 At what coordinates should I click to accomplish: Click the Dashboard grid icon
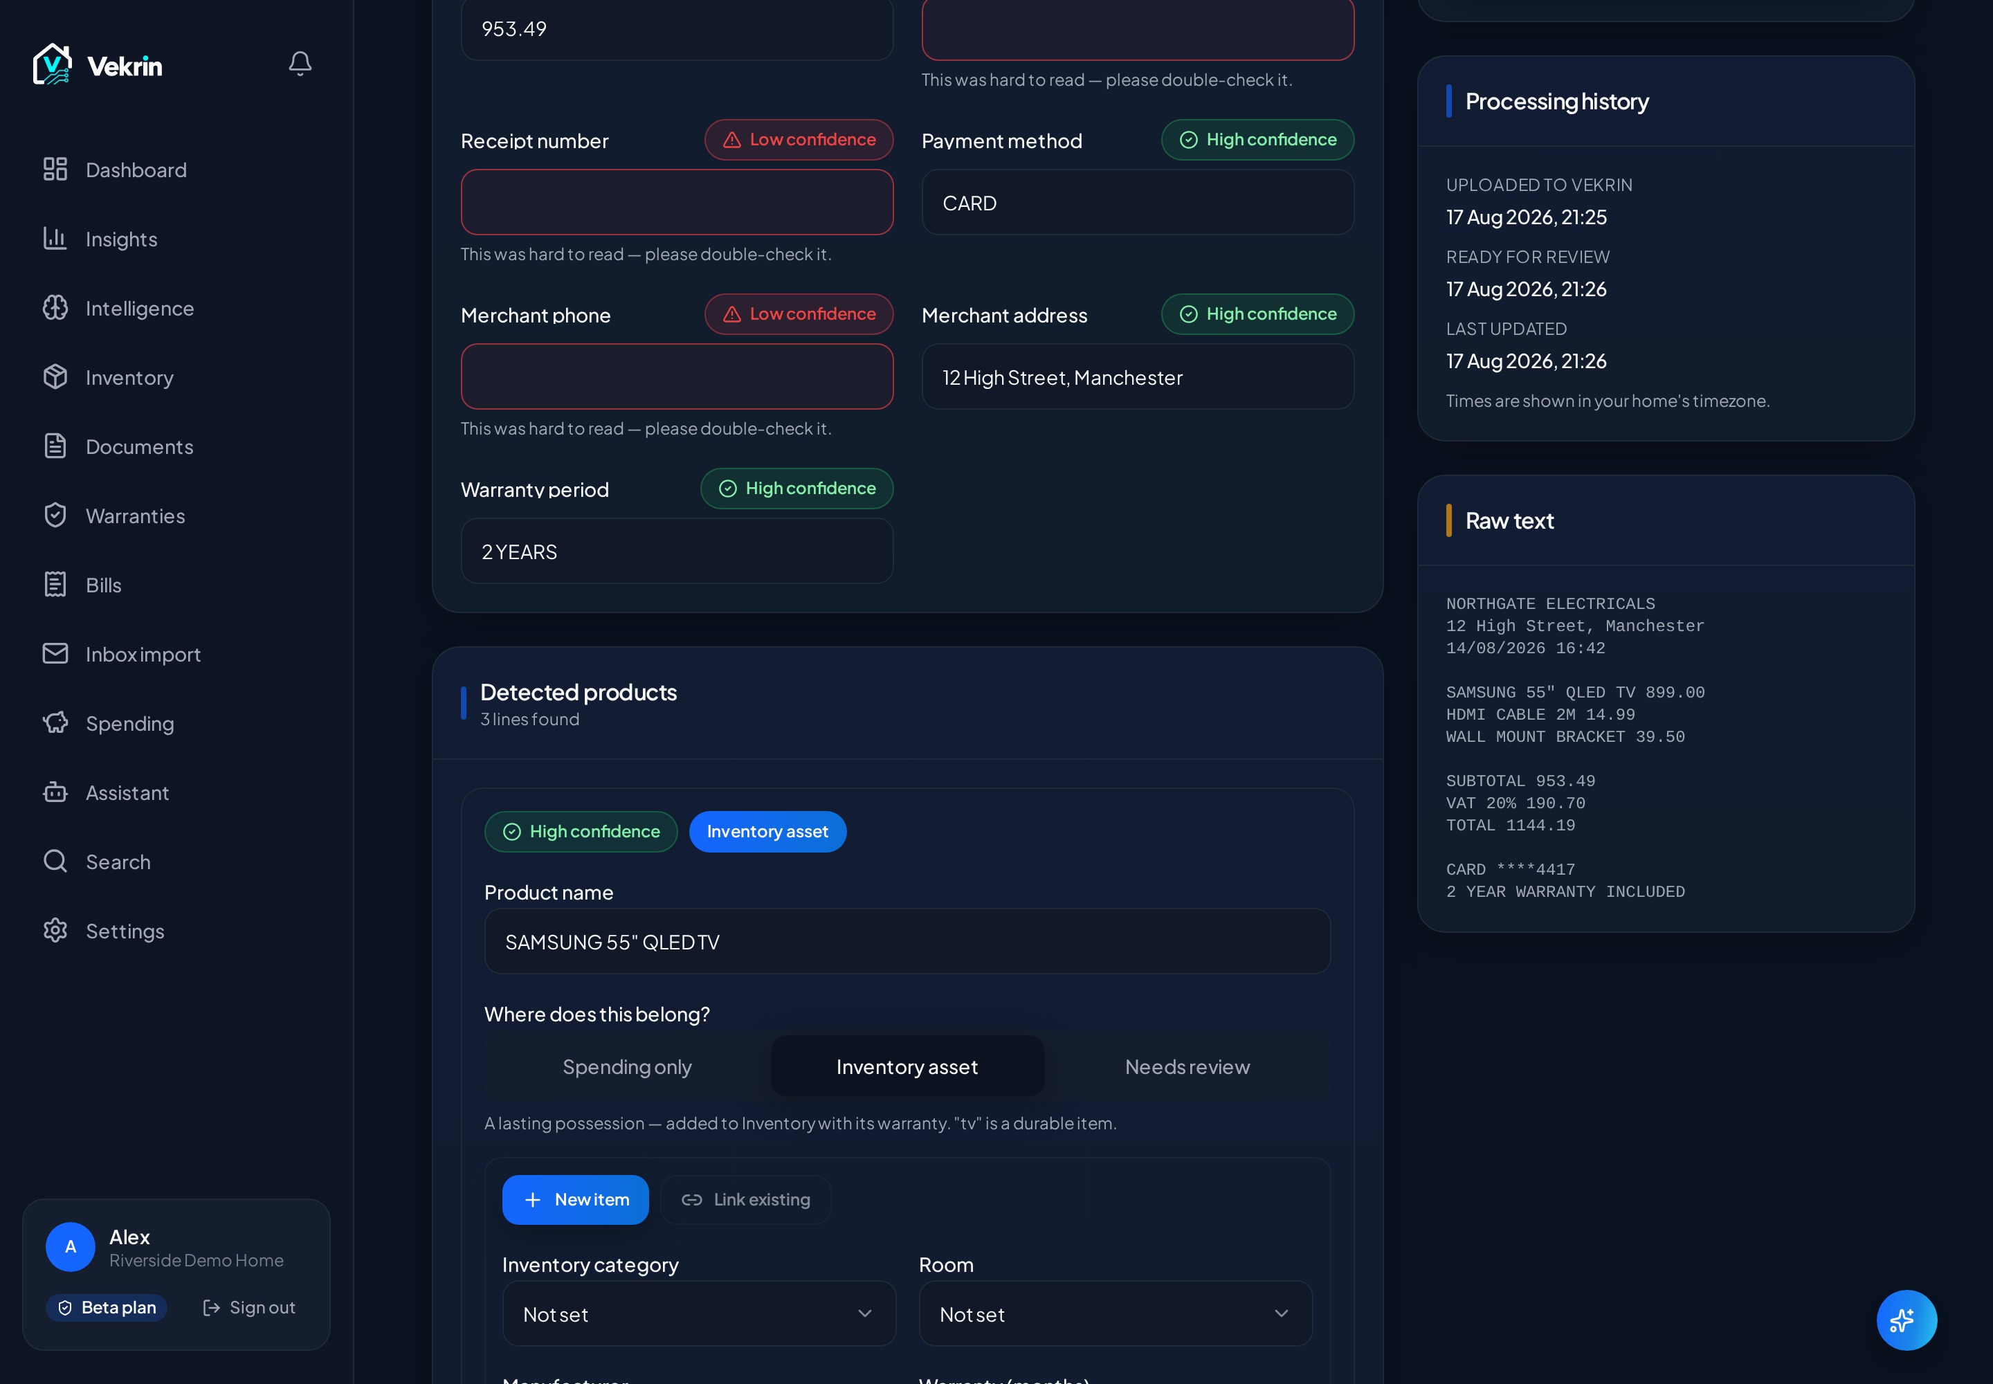point(55,169)
